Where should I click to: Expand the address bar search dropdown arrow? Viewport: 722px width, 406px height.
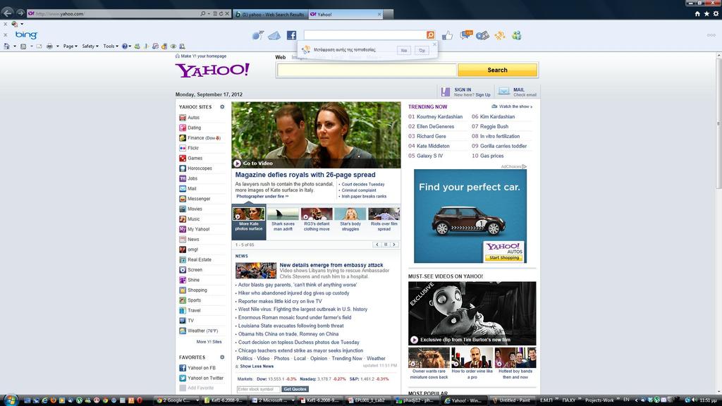[x=209, y=14]
